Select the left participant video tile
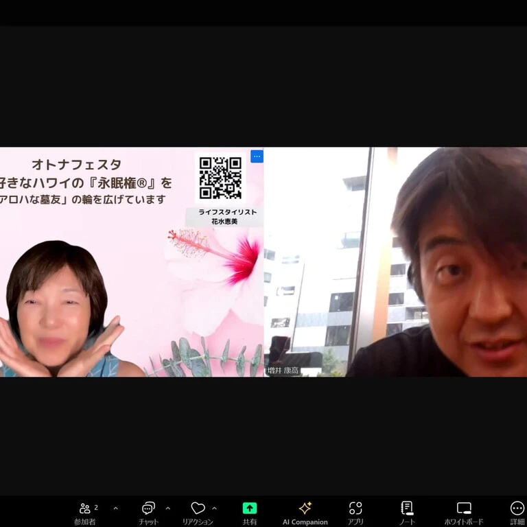The height and width of the screenshot is (527, 527). 132,262
